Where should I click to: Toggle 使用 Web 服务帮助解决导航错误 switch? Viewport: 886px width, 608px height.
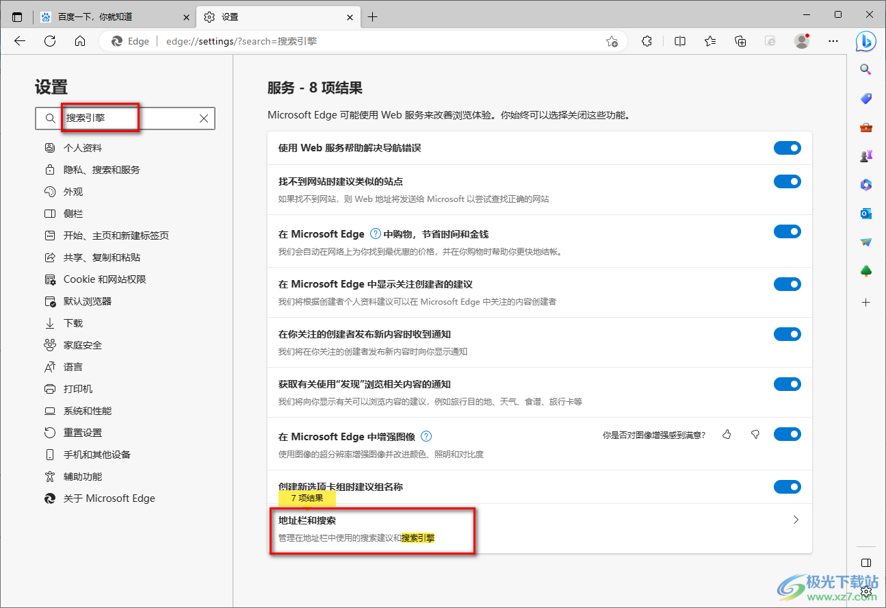tap(787, 148)
